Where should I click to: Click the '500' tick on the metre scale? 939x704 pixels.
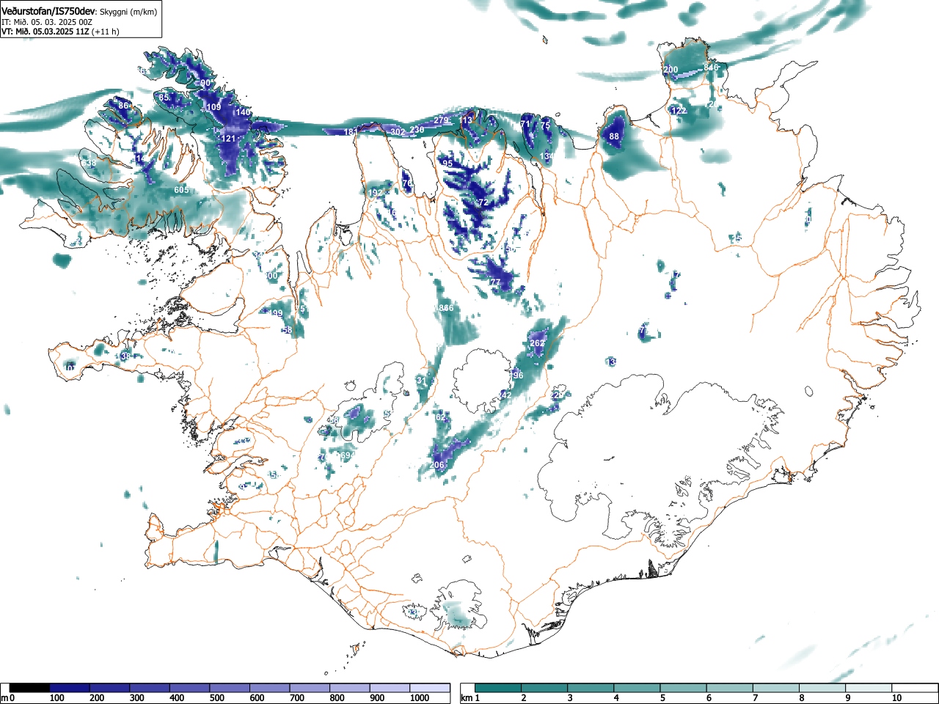pyautogui.click(x=217, y=698)
